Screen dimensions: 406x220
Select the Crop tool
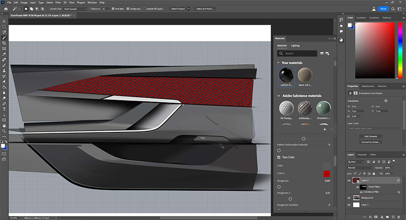click(4, 43)
